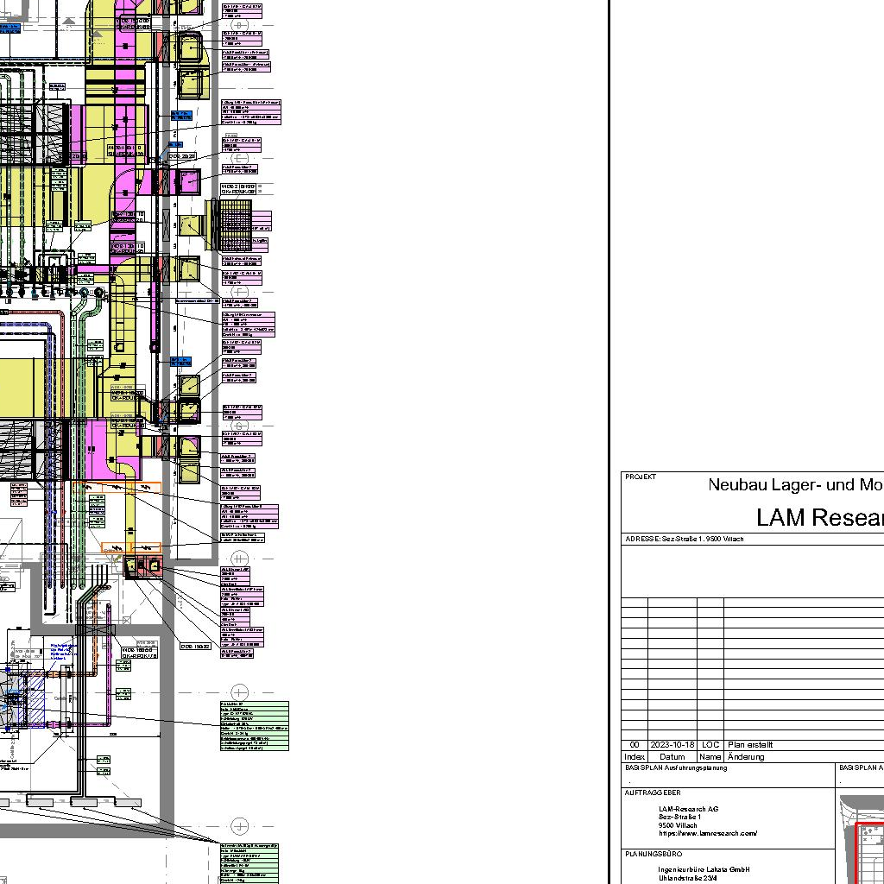Click grid axis bubble 'B'
Screen dimensions: 884x884
(x=240, y=25)
